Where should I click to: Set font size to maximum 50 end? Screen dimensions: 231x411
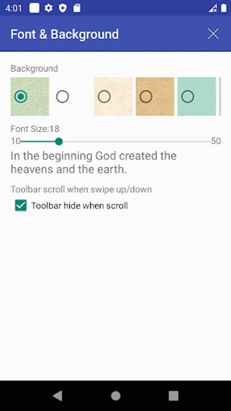pos(210,142)
